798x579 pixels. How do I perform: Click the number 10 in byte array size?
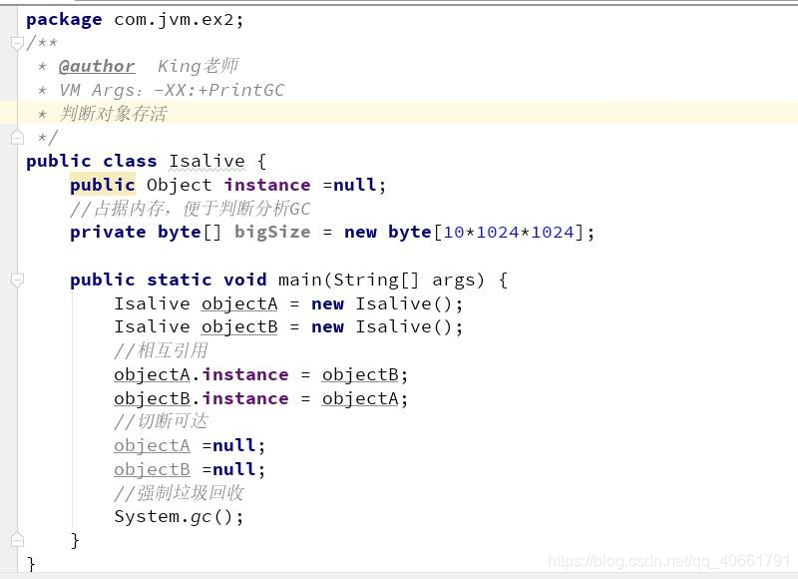pos(454,233)
